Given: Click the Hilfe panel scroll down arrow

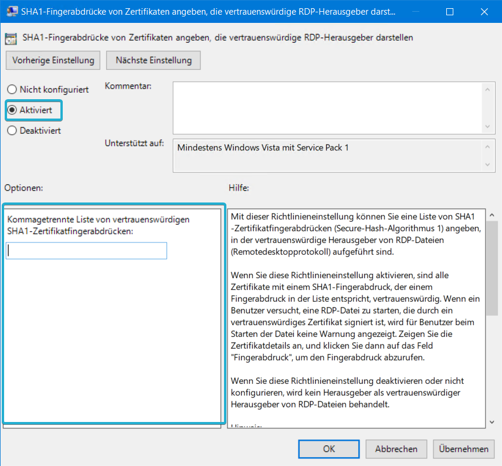Looking at the screenshot, I should point(491,422).
